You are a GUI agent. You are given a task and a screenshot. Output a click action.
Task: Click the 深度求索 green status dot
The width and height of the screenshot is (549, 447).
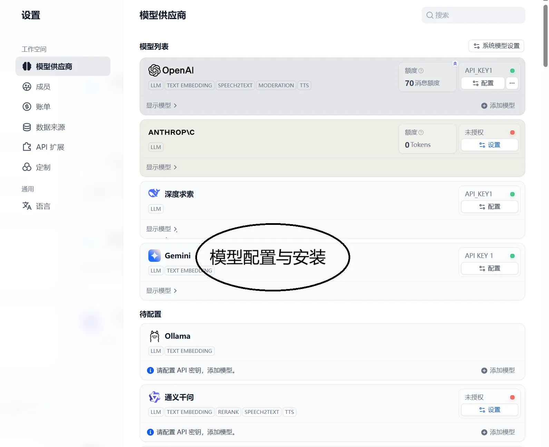pyautogui.click(x=512, y=194)
